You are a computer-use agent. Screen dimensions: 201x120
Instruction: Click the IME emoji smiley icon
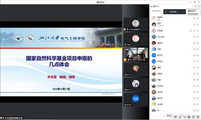coord(193,117)
